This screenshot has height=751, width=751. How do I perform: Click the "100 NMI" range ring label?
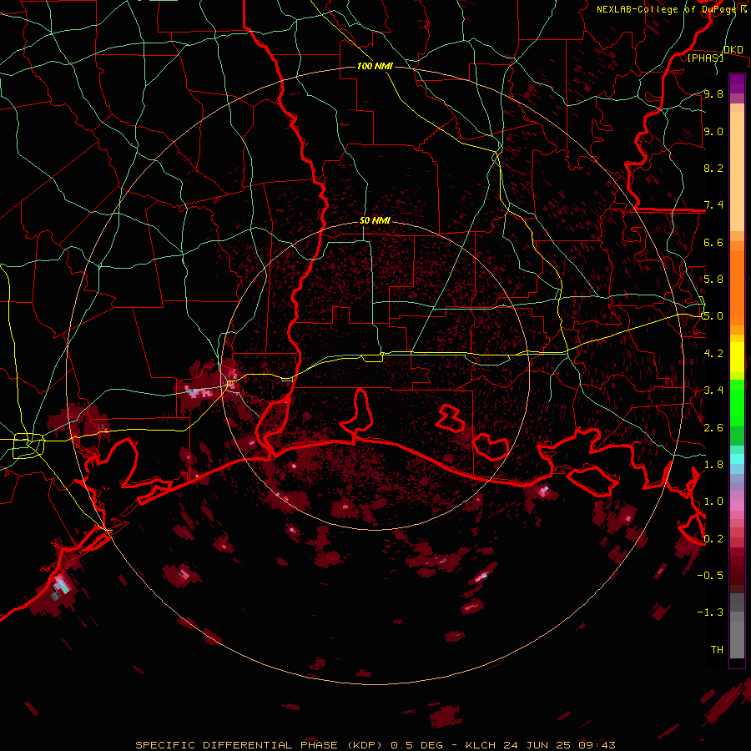(x=375, y=66)
